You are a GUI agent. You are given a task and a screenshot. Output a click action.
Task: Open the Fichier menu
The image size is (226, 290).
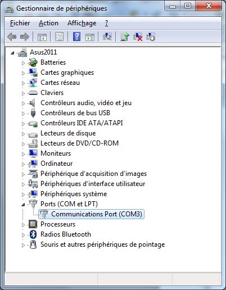[x=20, y=23]
